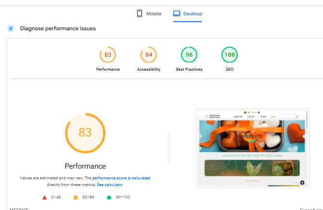Image resolution: width=323 pixels, height=210 pixels.
Task: Open the website screenshot thumbnail
Action: [x=252, y=148]
